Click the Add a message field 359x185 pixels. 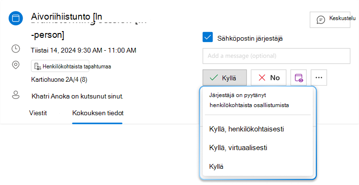point(276,56)
